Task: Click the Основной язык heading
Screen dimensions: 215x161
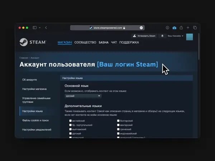Action: click(77, 86)
